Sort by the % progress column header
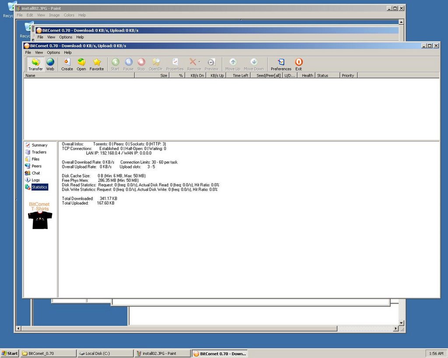This screenshot has height=358, width=448. [x=177, y=75]
